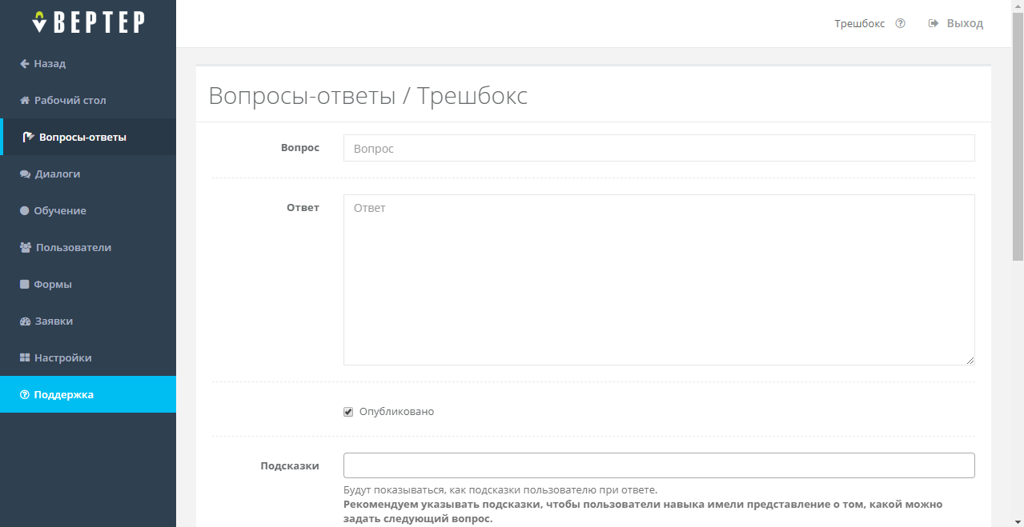
Task: Click the heading Вопросы-ответы / Трешбокс
Action: pos(368,96)
